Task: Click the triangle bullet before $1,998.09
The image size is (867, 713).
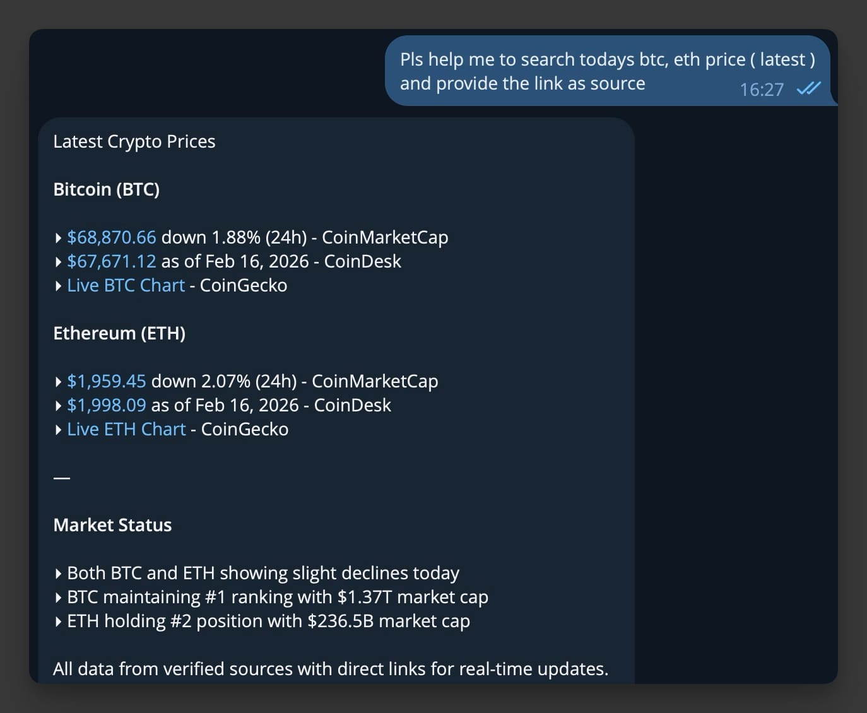Action: tap(59, 406)
